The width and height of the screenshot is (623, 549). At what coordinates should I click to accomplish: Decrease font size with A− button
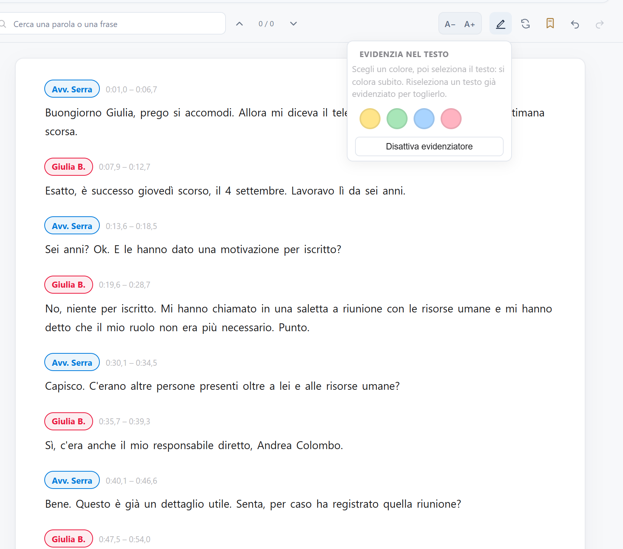(x=450, y=24)
